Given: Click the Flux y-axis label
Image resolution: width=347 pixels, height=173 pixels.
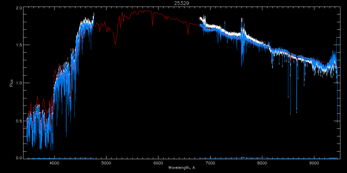Looking at the screenshot, I should click(x=12, y=83).
